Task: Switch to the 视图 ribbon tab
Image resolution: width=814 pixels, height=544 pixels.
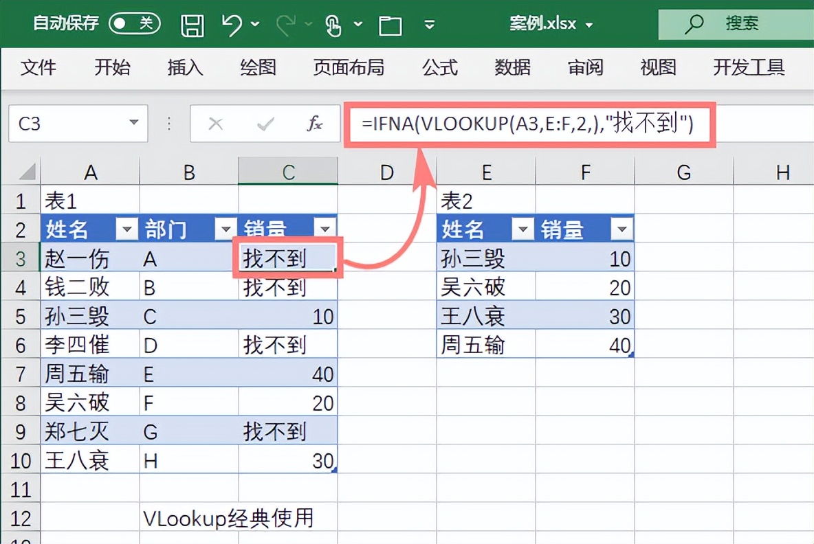Action: tap(658, 67)
